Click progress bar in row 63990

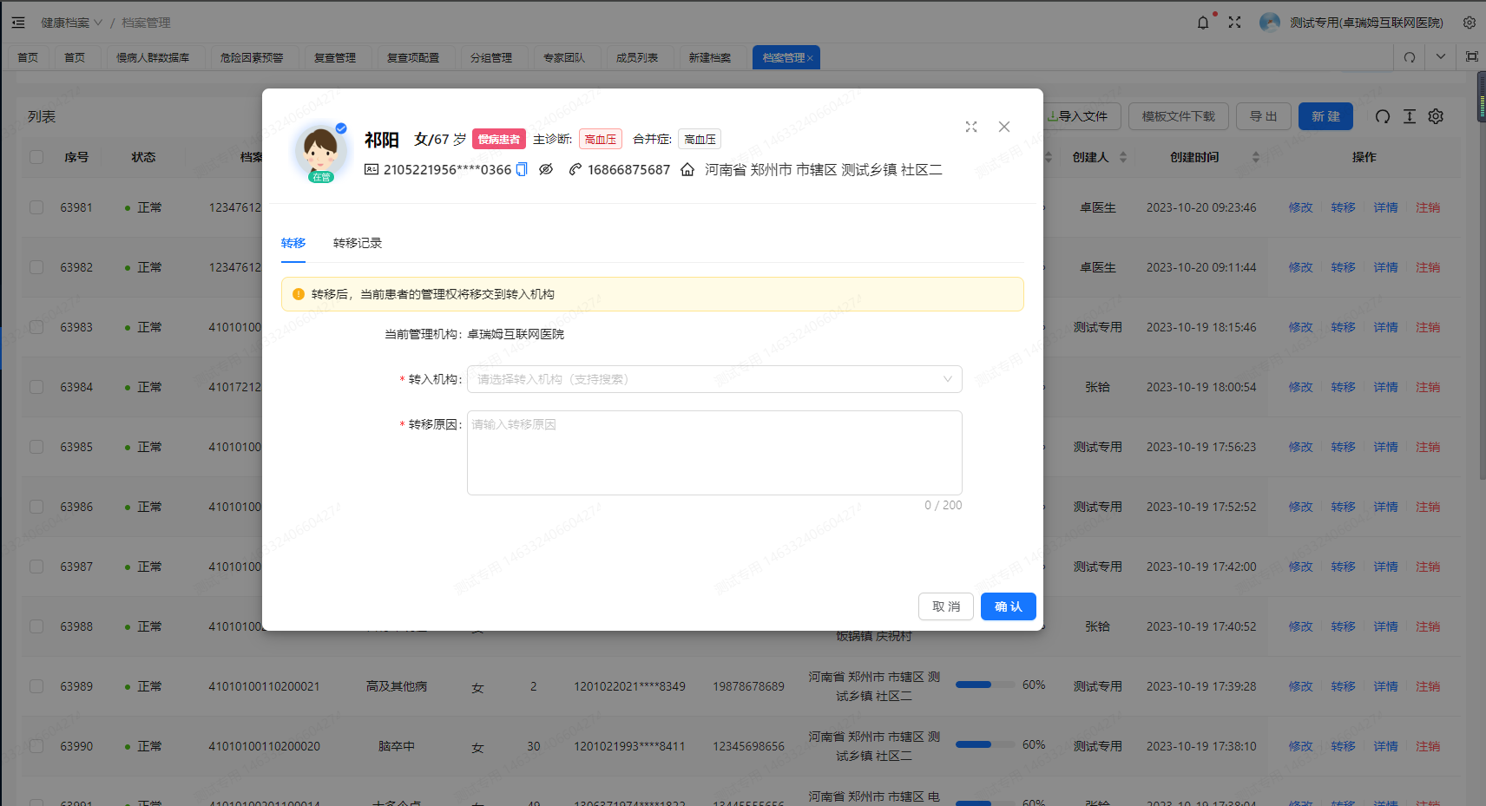986,744
